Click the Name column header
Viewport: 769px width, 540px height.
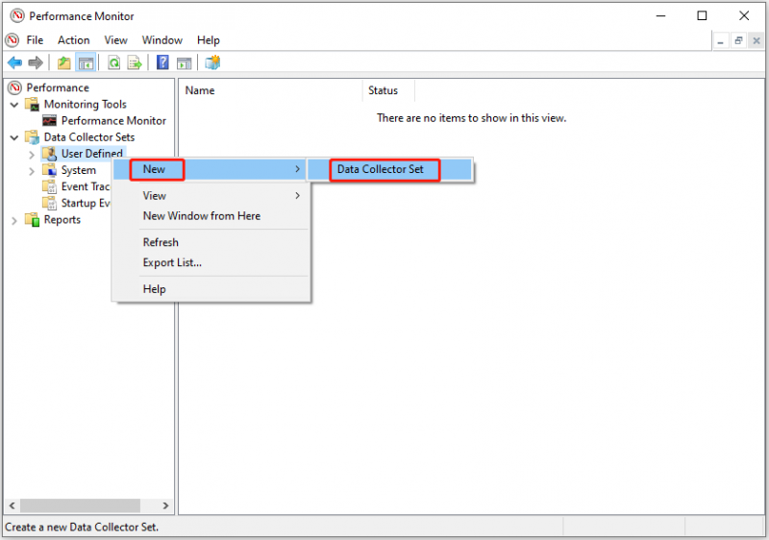272,90
